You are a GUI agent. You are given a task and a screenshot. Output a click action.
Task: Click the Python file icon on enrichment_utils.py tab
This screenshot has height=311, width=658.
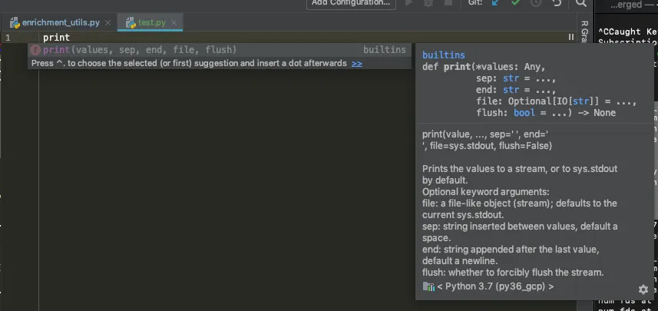[15, 23]
